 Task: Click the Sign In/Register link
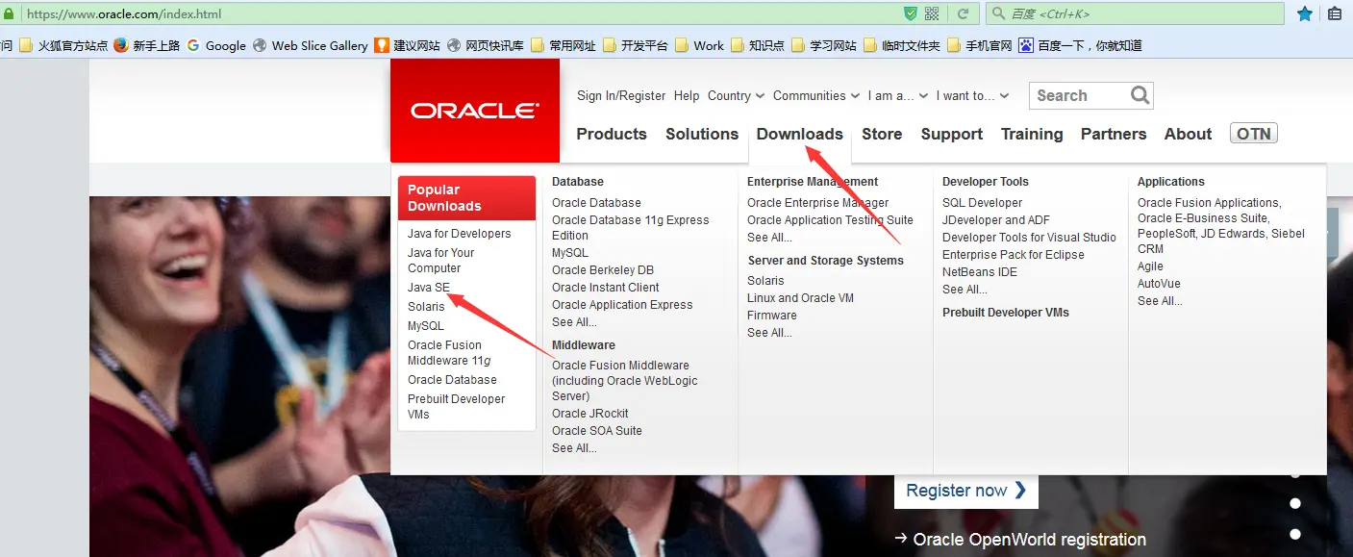tap(621, 95)
